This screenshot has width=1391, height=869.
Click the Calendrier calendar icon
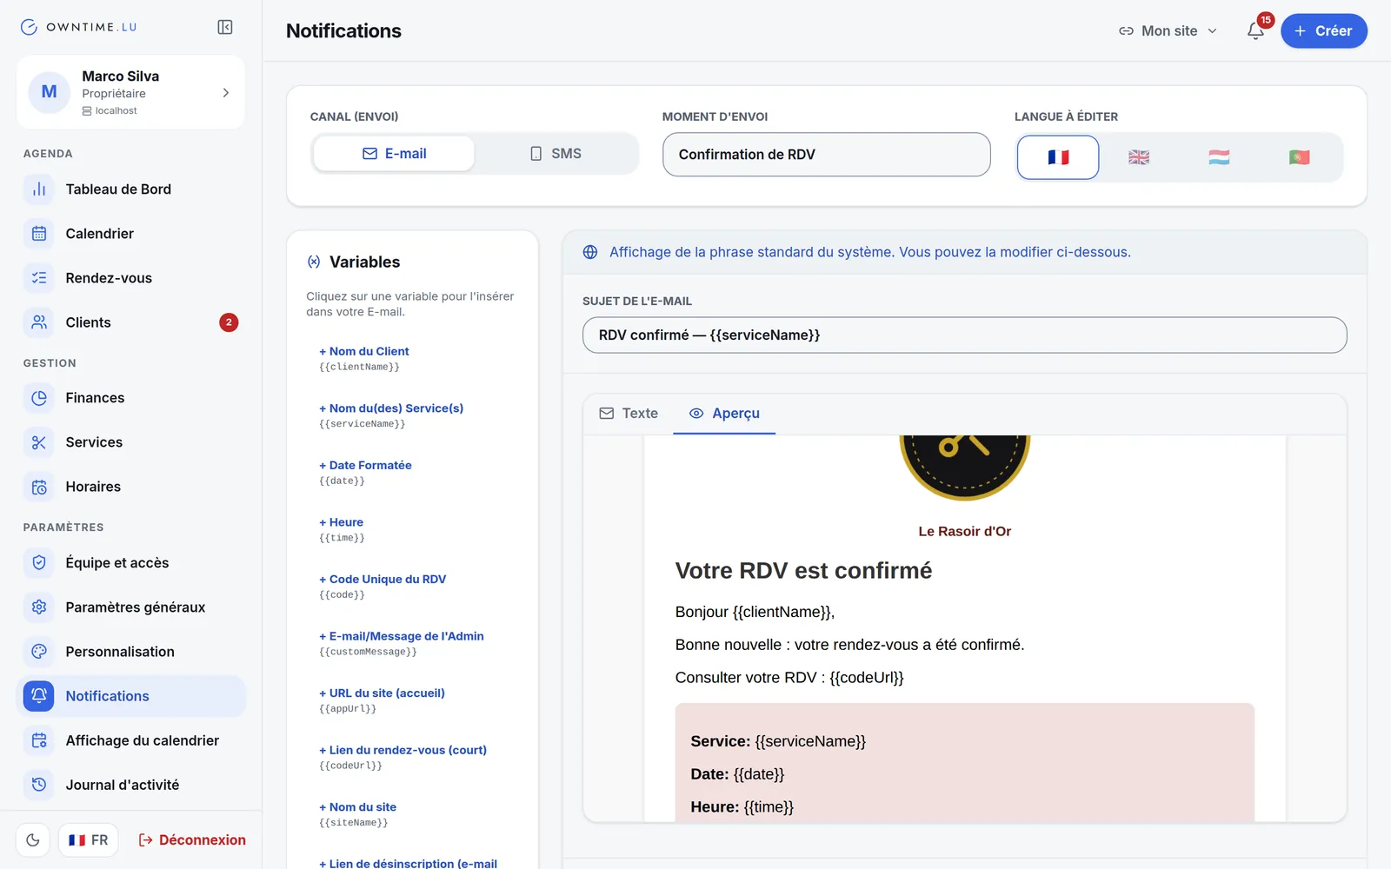click(x=39, y=234)
